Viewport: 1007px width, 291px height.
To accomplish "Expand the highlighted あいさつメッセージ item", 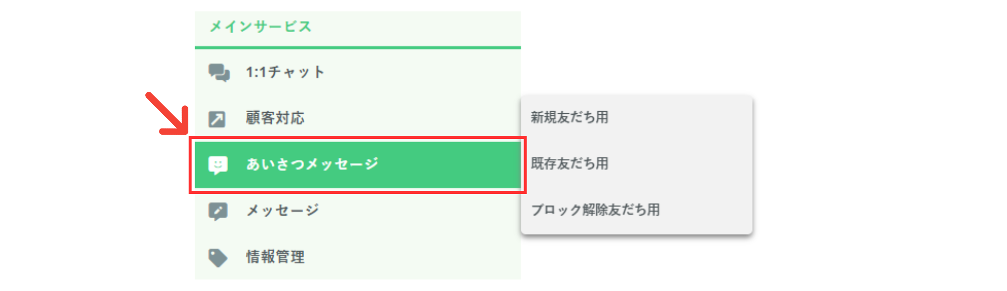I will coord(313,165).
